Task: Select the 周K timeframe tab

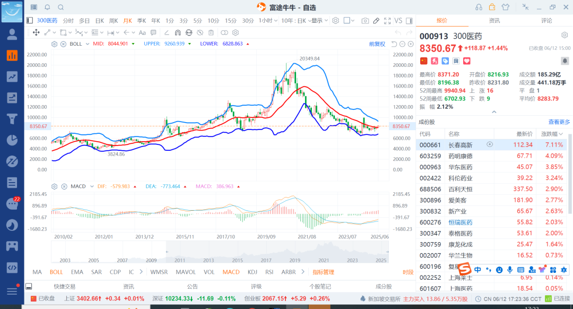Action: click(x=114, y=21)
